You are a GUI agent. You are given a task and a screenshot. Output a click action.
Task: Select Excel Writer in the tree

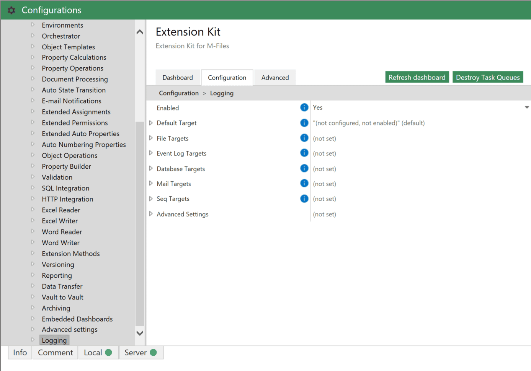tap(60, 221)
